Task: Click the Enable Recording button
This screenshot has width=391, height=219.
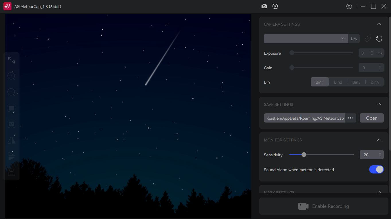Action: (324, 206)
